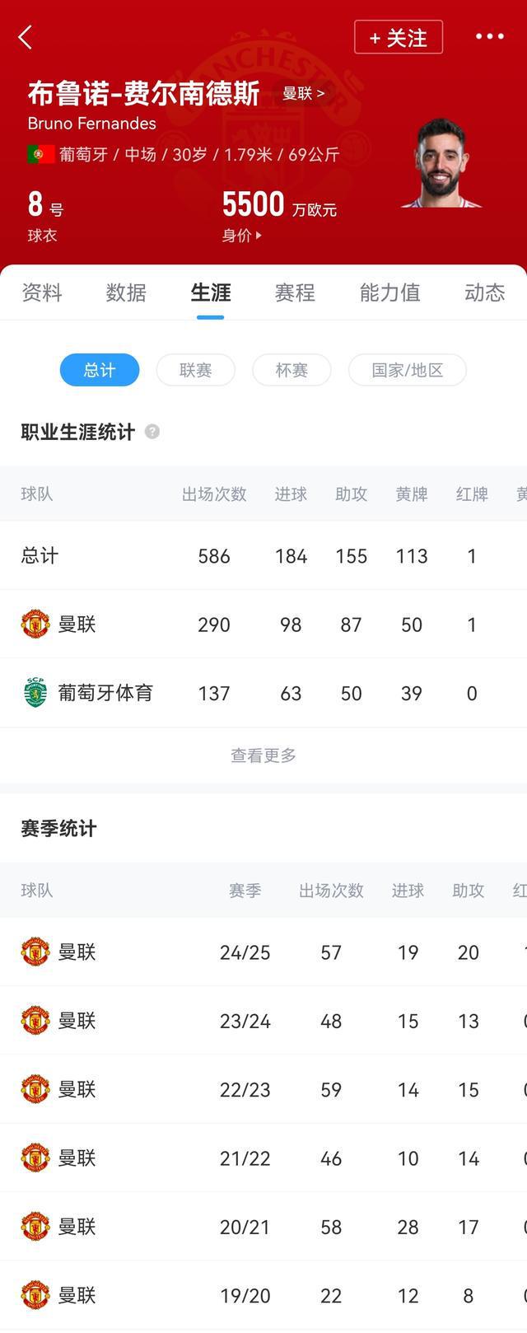The image size is (527, 1333).
Task: Select the 联赛 filter pill
Action: coord(196,370)
